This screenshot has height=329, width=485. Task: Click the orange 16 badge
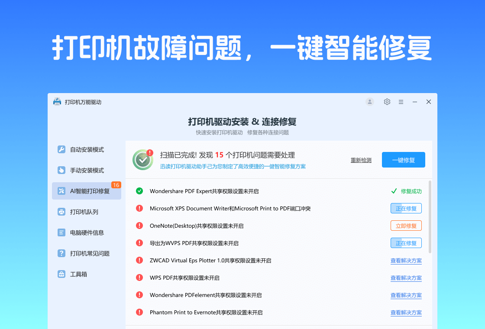coord(116,185)
